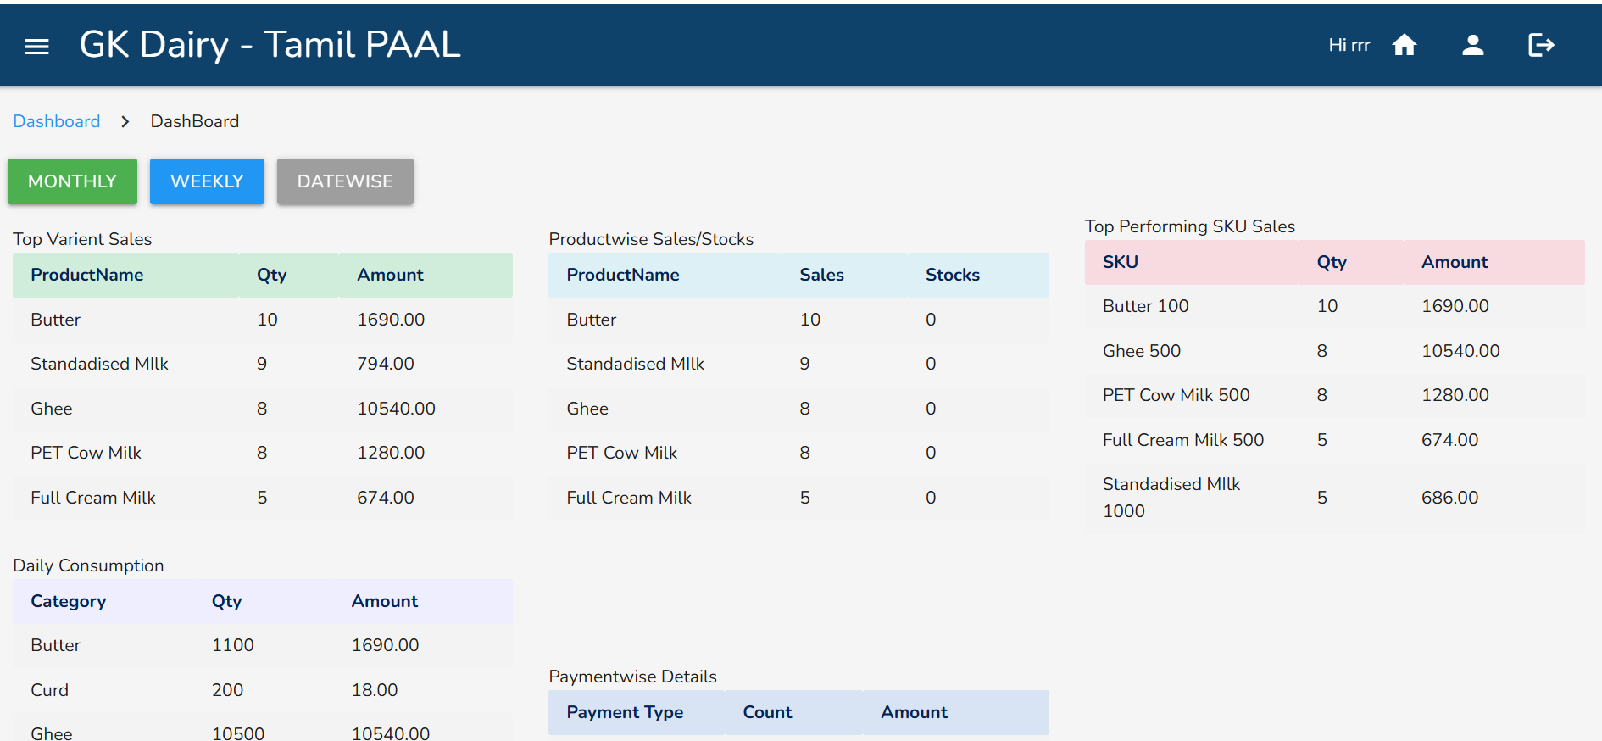Select the Ghee 500 SKU row

point(1335,351)
